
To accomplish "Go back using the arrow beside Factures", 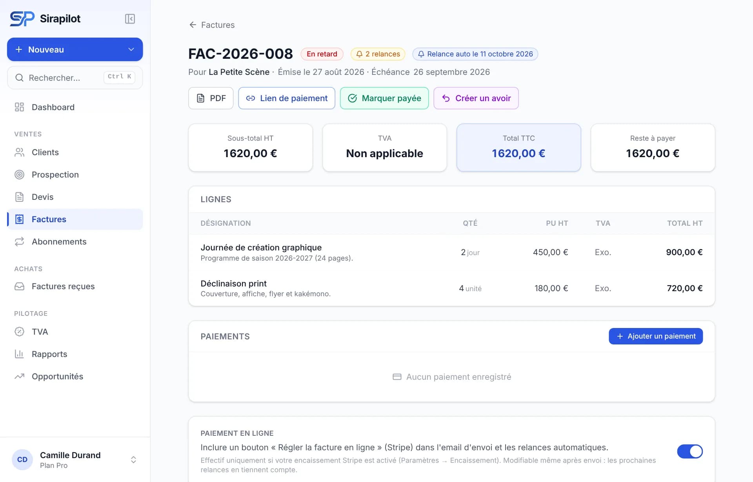I will click(x=193, y=25).
